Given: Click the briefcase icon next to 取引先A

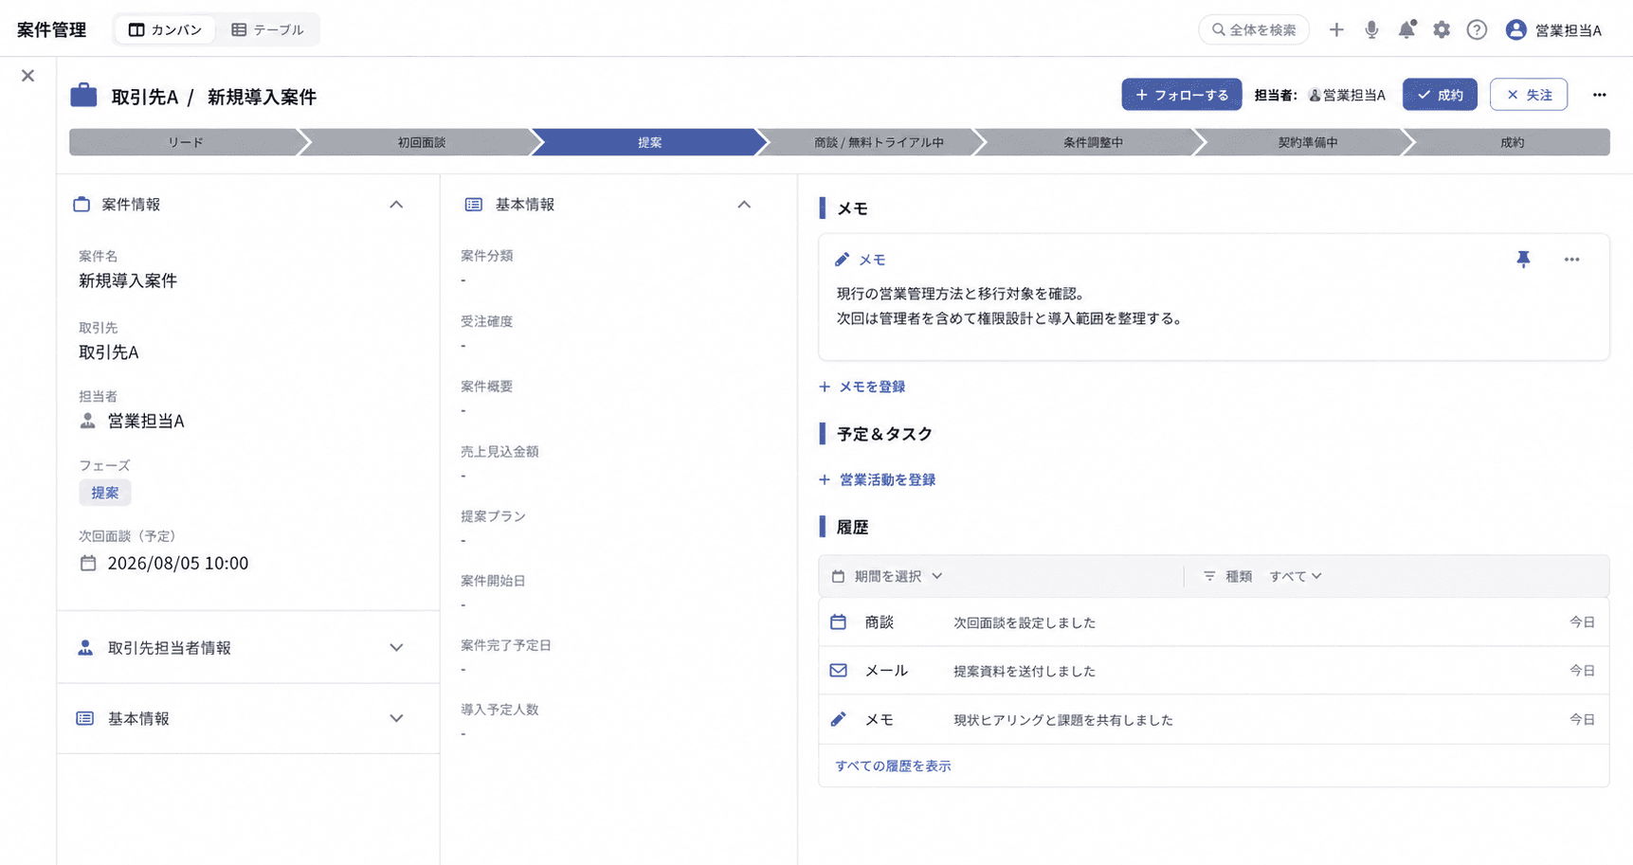Looking at the screenshot, I should pyautogui.click(x=83, y=95).
